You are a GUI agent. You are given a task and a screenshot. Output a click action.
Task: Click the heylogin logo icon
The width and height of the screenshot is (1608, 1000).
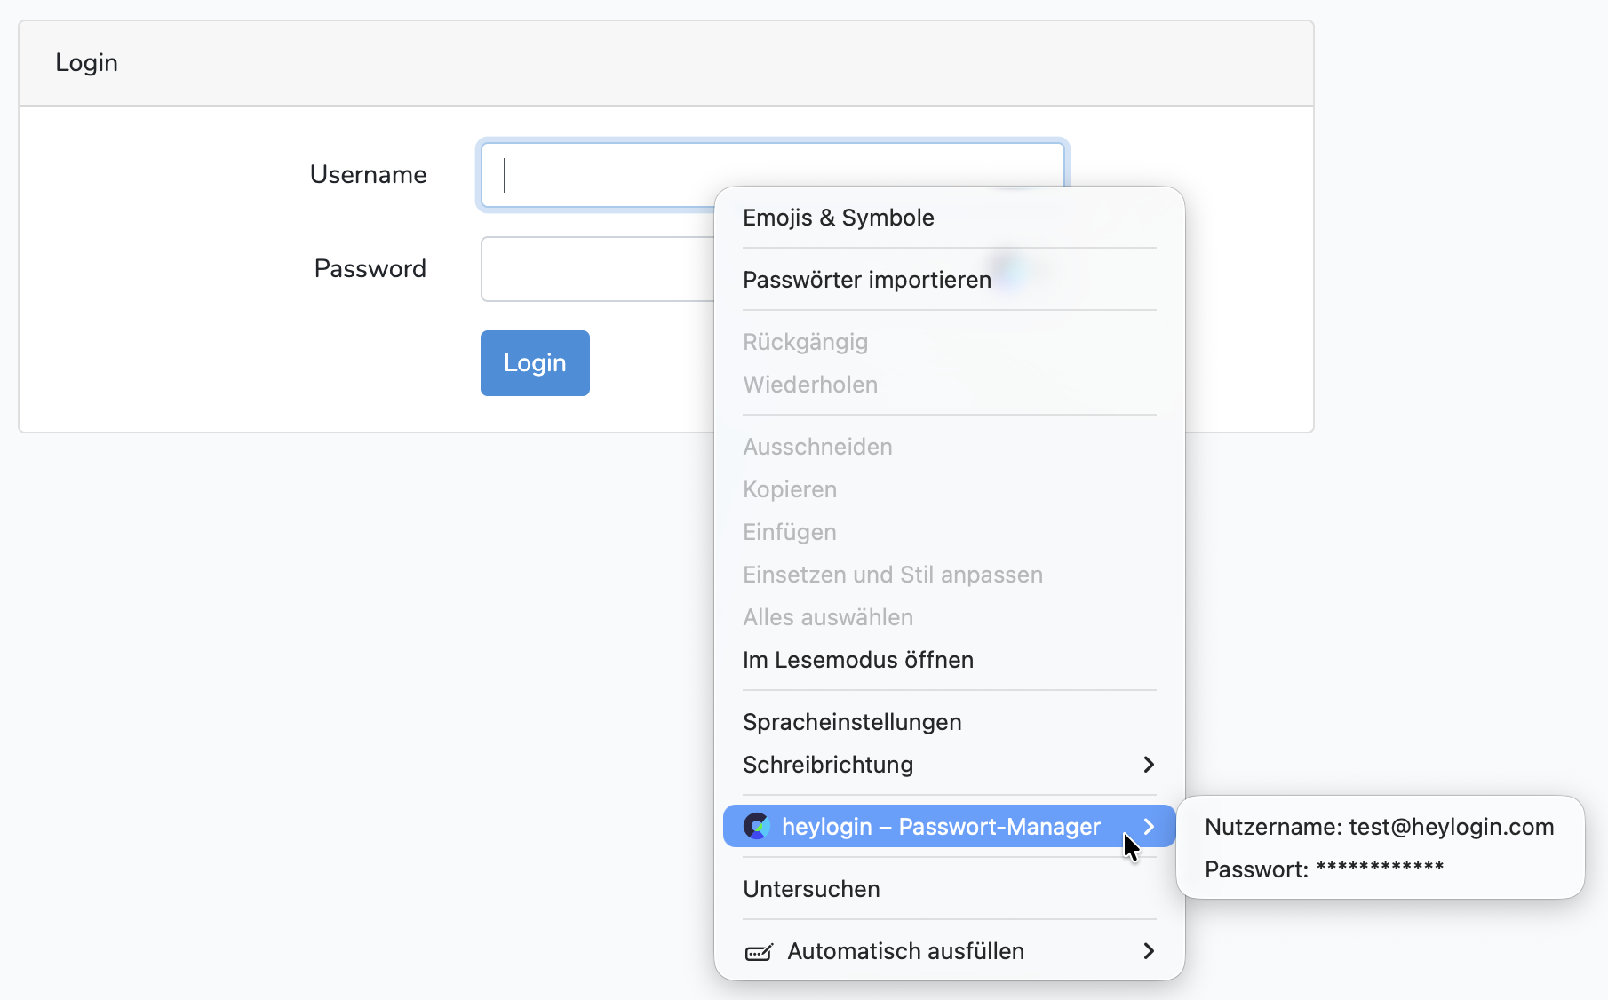757,827
